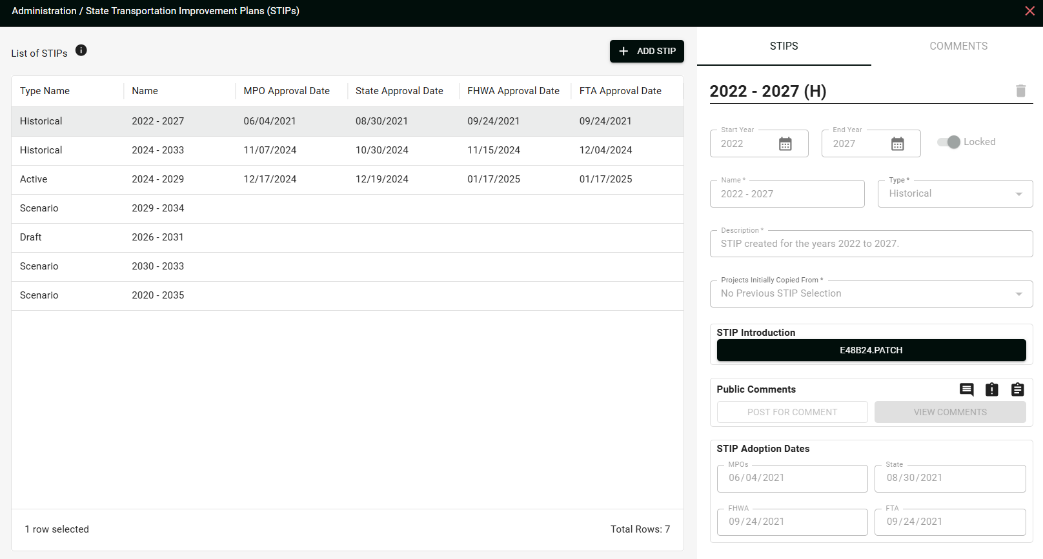1043x559 pixels.
Task: Select the Scenario 2020 - 2035 row
Action: [347, 295]
